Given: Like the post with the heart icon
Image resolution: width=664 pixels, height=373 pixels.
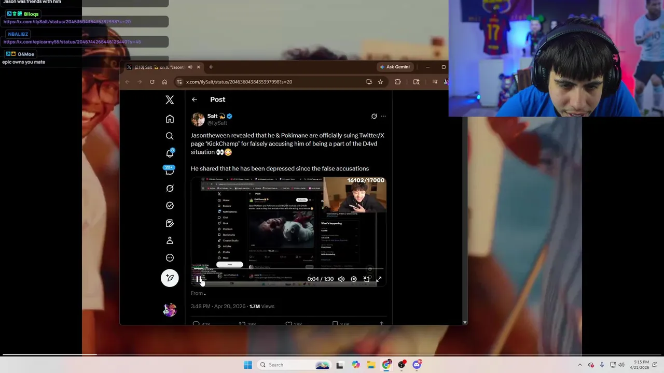Looking at the screenshot, I should click(288, 323).
